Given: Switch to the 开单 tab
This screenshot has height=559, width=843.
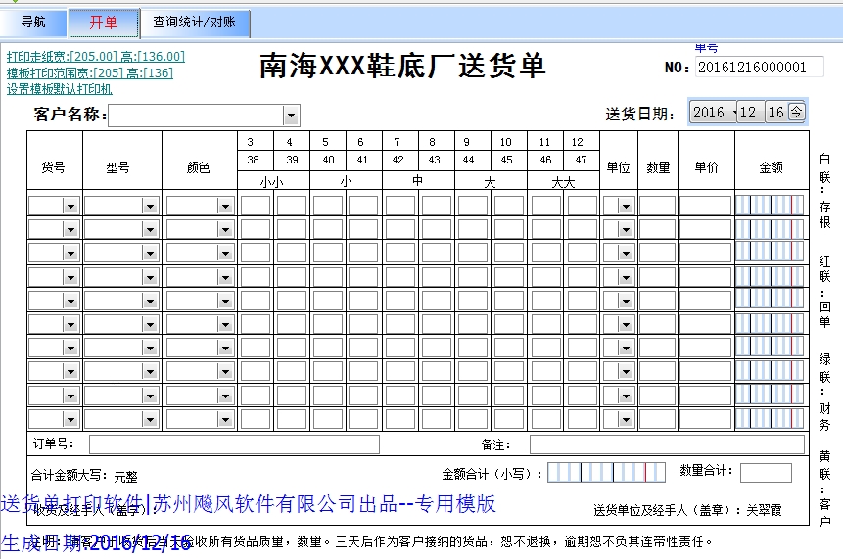Looking at the screenshot, I should (x=104, y=23).
